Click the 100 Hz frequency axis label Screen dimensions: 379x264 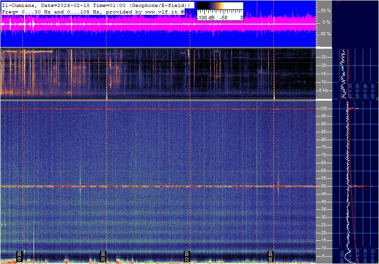tap(324, 109)
